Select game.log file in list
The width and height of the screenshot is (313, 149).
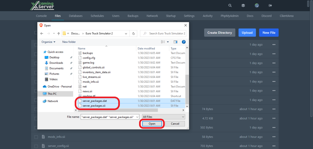88,63
